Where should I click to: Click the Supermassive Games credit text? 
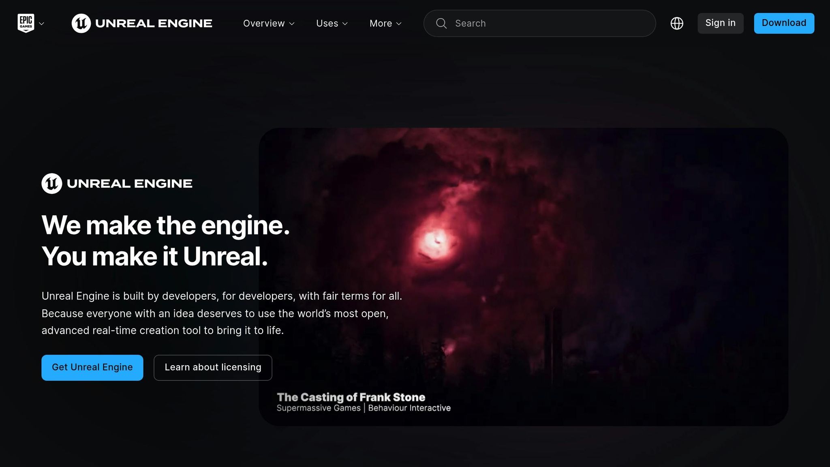point(319,408)
